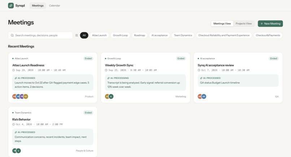Click the AI sparkle icon on Ria's Behavior

click(x=16, y=132)
